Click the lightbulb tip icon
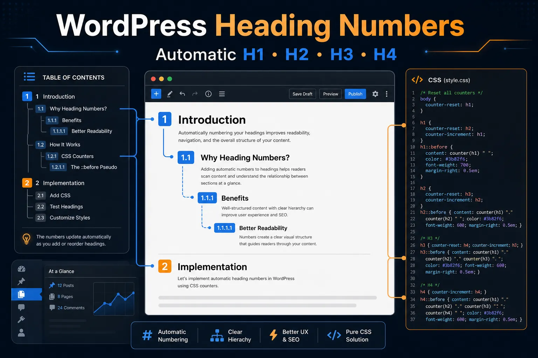538x358 pixels. pos(26,239)
